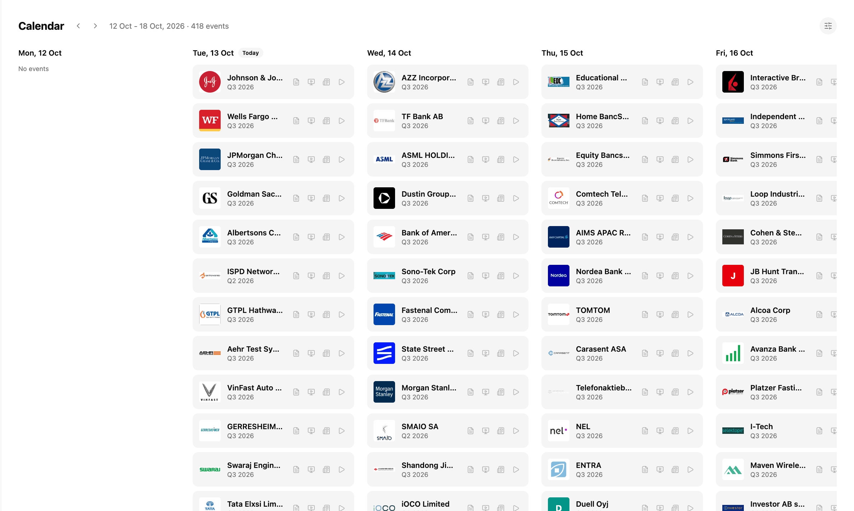Open ASML HOLDING report pages icon
This screenshot has width=854, height=511.
501,159
